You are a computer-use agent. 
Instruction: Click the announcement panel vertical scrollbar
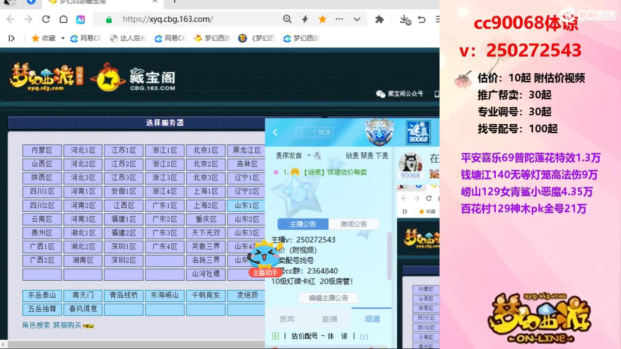coord(389,256)
